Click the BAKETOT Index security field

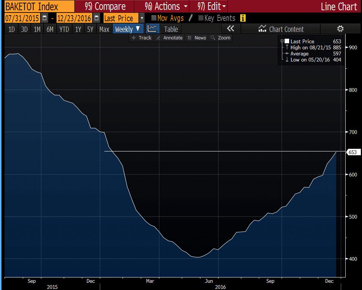click(39, 6)
